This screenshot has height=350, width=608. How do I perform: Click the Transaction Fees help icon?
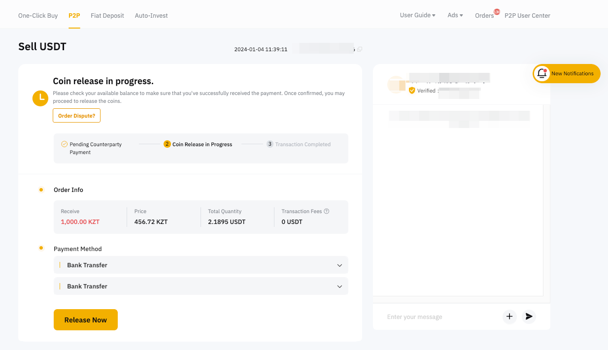click(x=327, y=211)
